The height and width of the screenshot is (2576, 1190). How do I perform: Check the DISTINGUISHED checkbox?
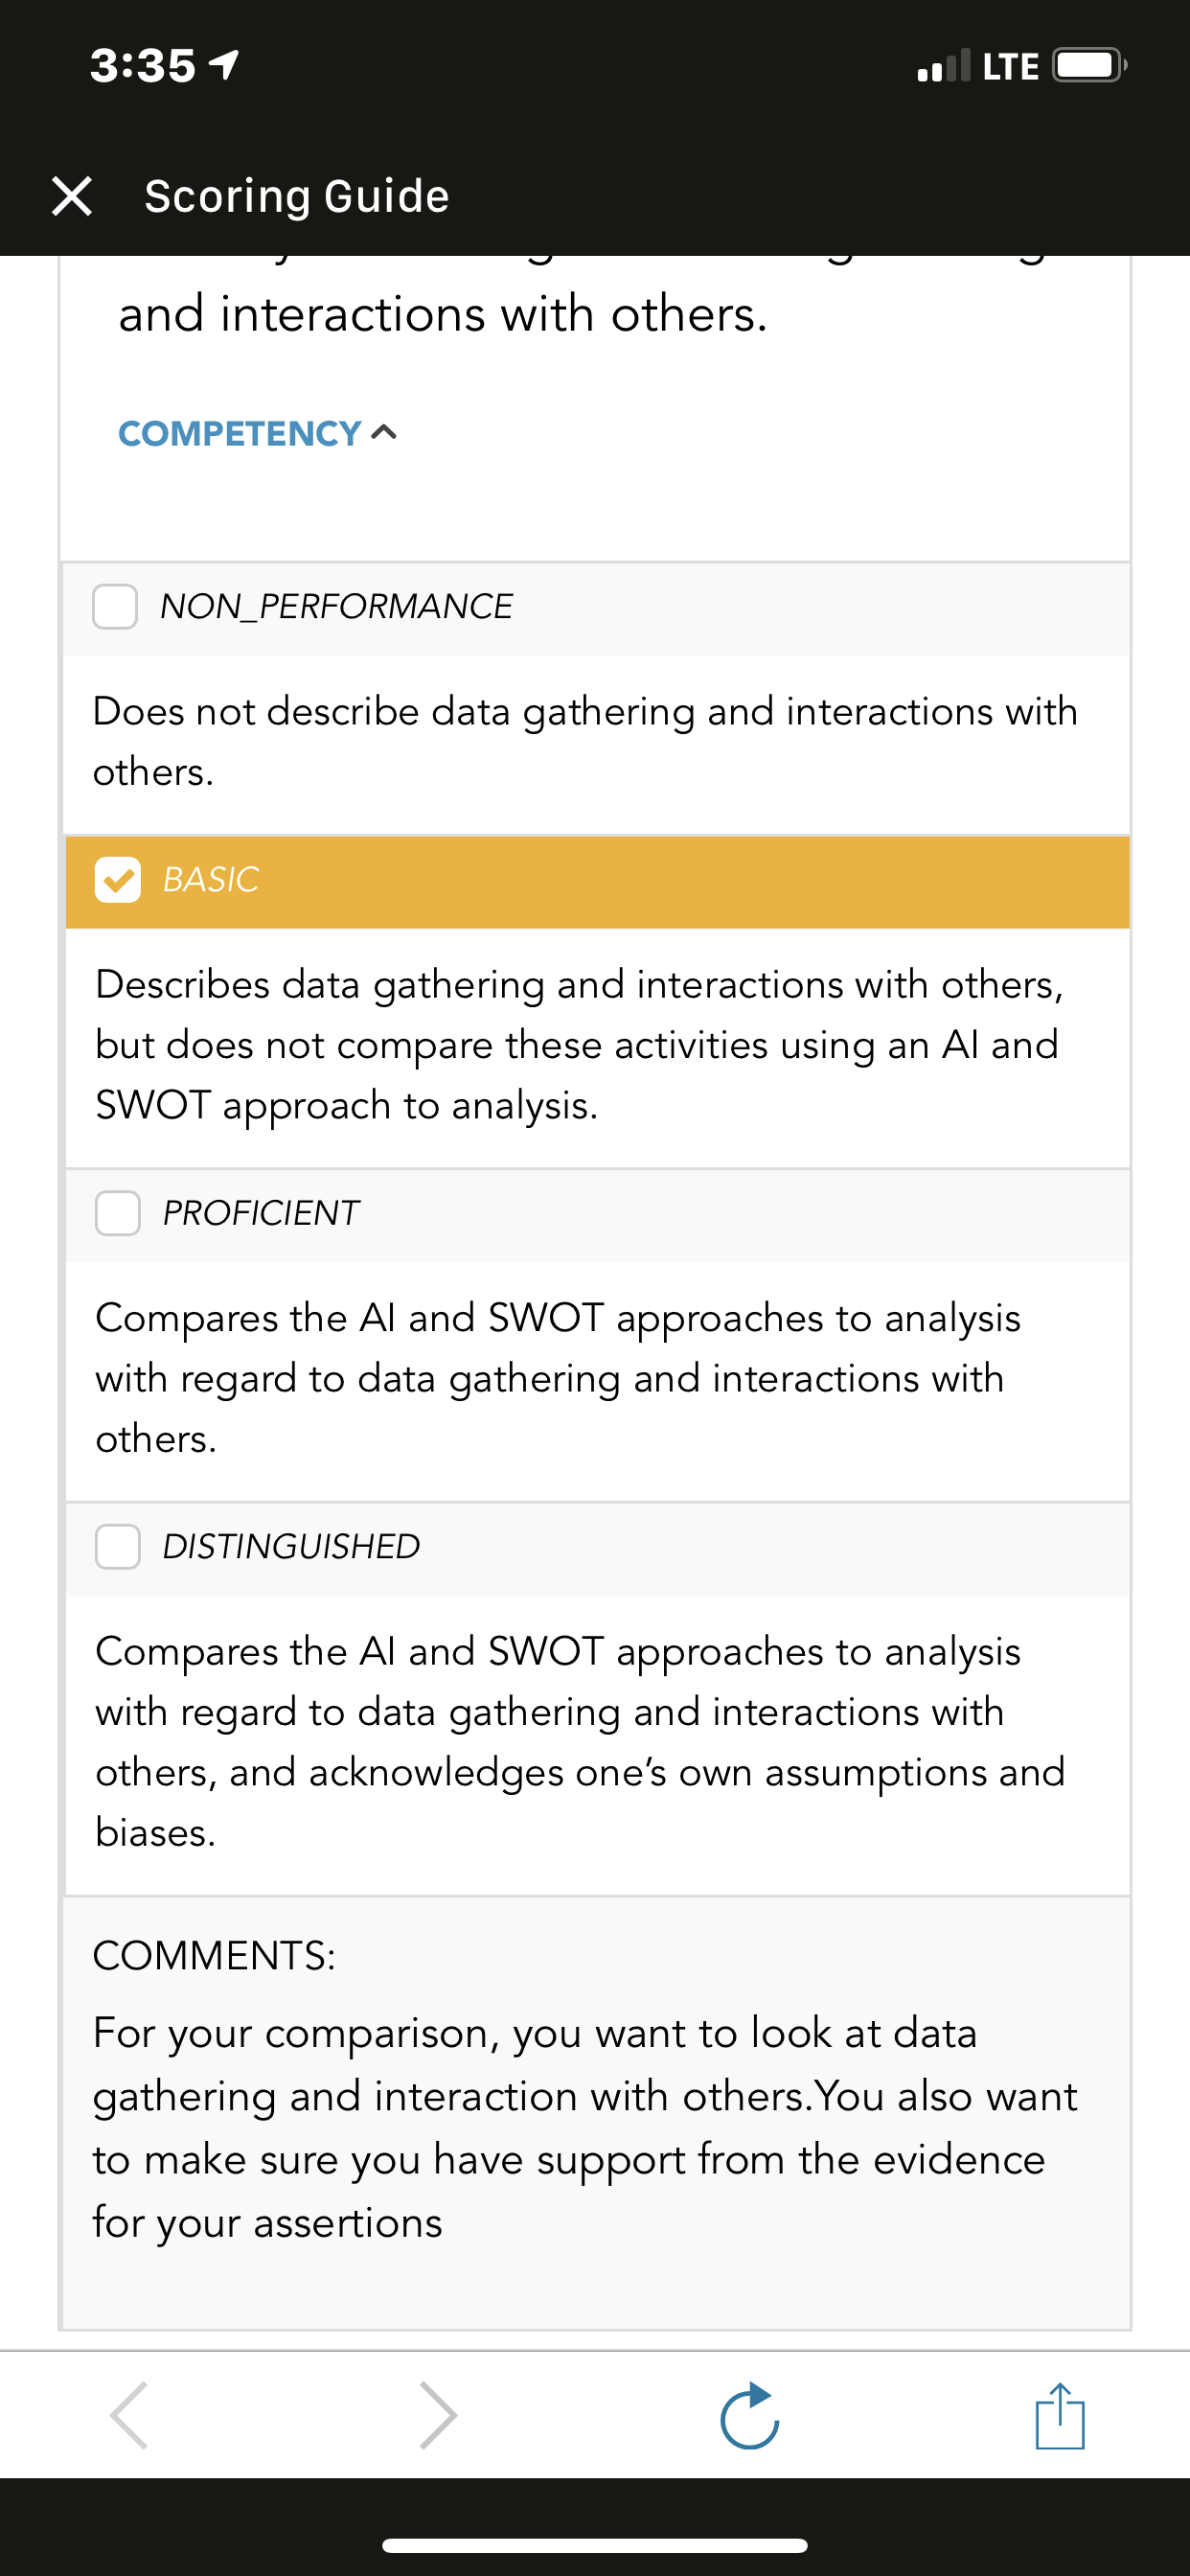(117, 1546)
